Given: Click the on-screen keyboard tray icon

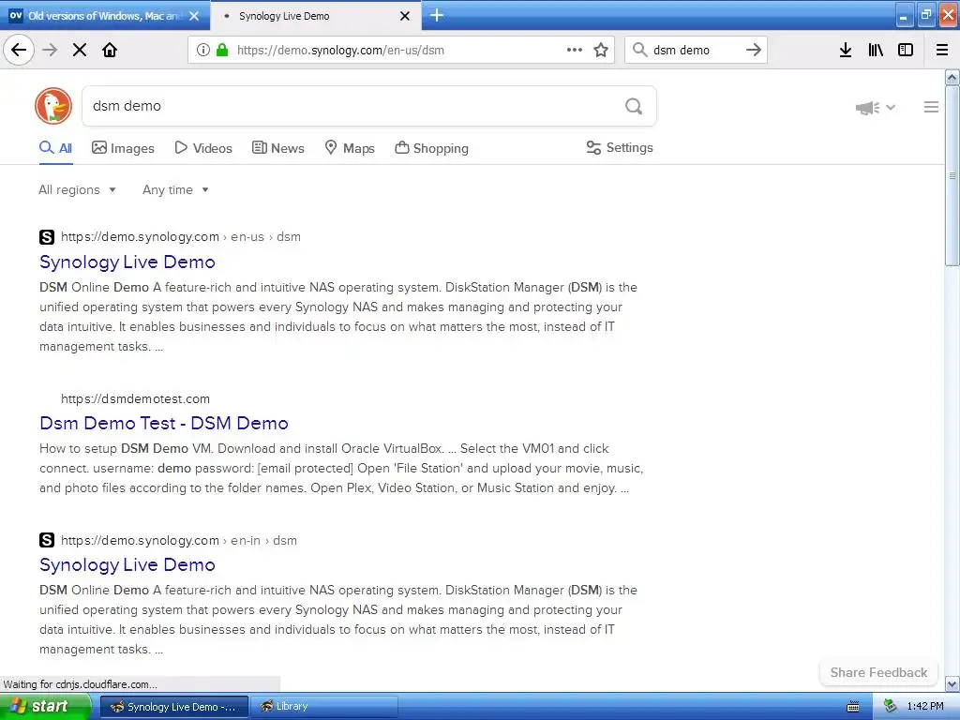Looking at the screenshot, I should click(x=853, y=707).
